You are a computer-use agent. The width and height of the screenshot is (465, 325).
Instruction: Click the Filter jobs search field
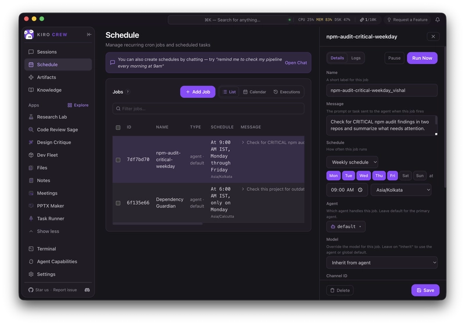tap(208, 109)
